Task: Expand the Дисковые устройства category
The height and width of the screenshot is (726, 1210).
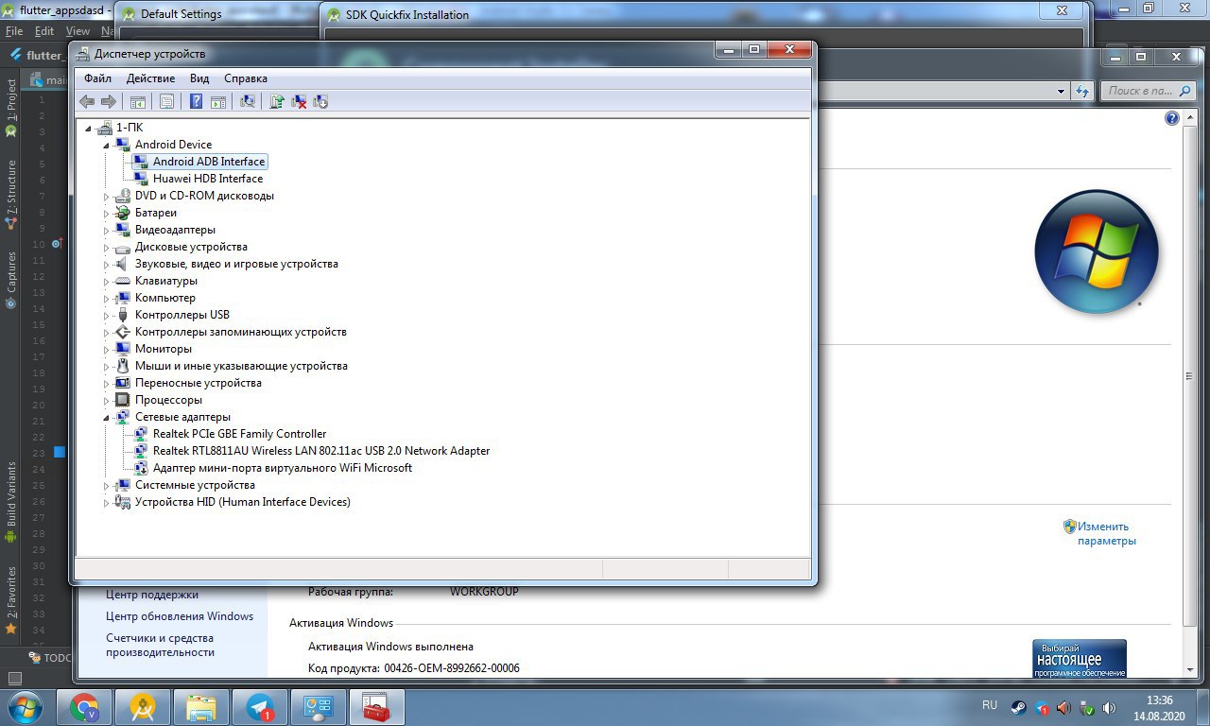Action: pyautogui.click(x=107, y=248)
